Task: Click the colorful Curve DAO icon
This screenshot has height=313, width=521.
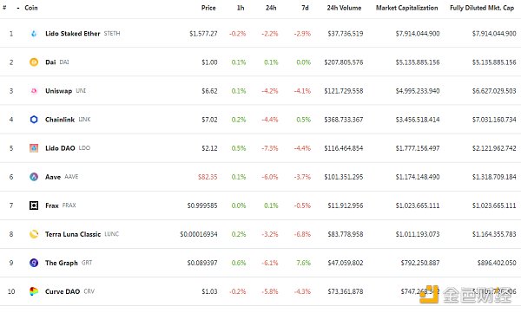Action: point(34,291)
